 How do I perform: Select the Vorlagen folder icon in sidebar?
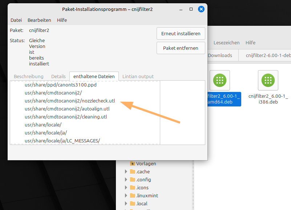pos(133,163)
